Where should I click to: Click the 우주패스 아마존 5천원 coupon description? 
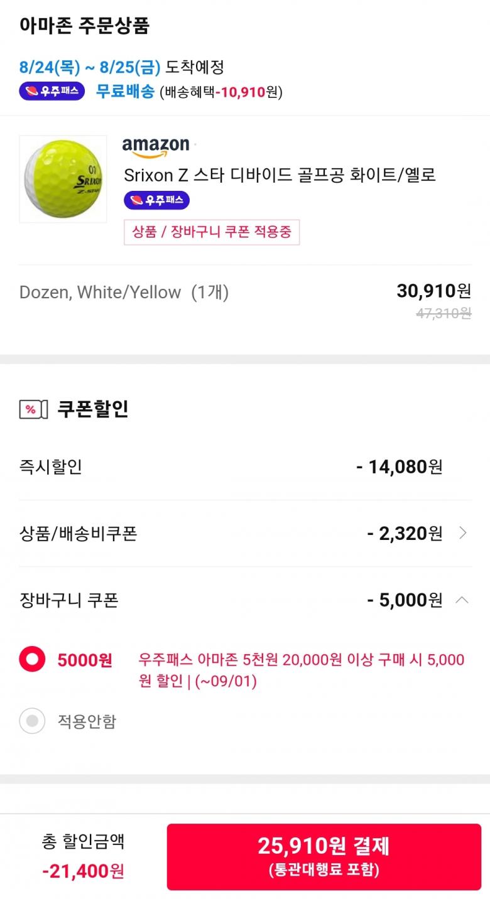[301, 670]
